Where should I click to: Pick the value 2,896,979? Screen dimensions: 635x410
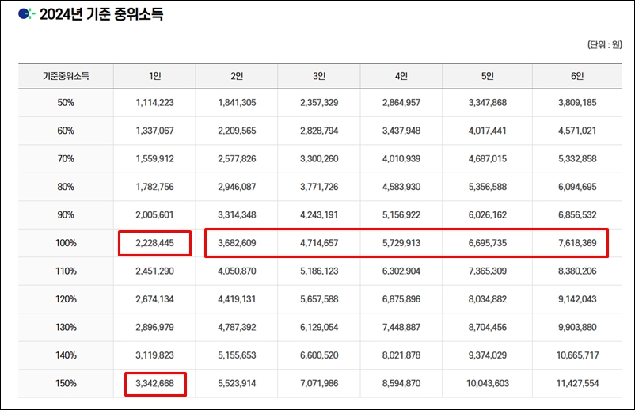point(154,327)
